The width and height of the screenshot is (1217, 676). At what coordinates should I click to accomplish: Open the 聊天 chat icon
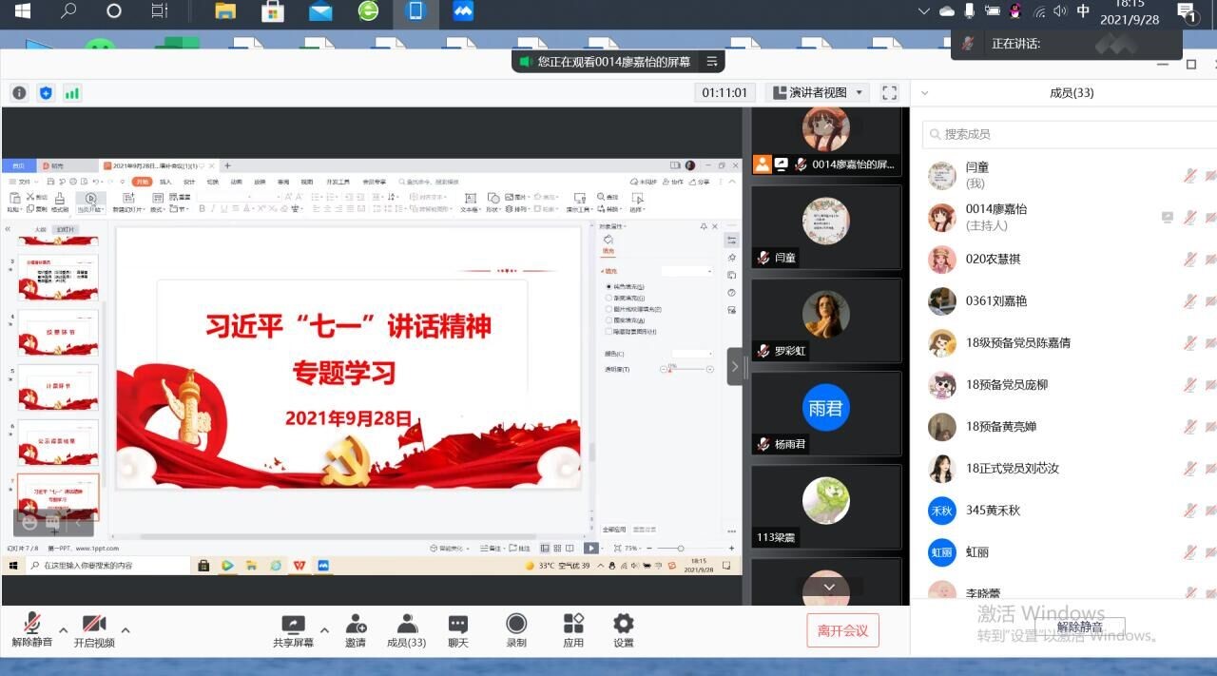click(x=458, y=625)
